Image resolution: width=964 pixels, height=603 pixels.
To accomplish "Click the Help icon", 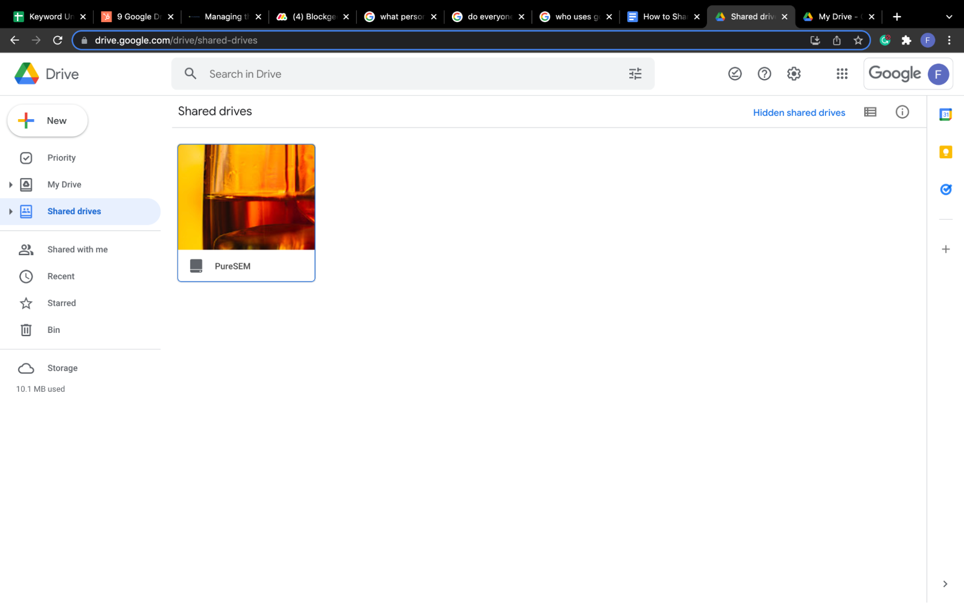I will [x=764, y=74].
